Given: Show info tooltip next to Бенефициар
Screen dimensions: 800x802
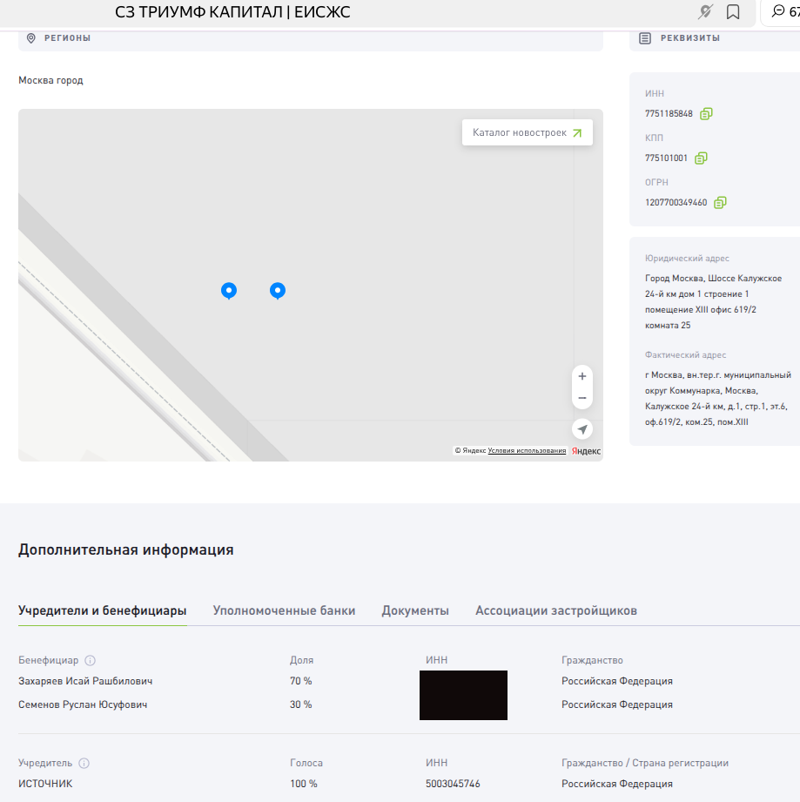Looking at the screenshot, I should pyautogui.click(x=90, y=661).
